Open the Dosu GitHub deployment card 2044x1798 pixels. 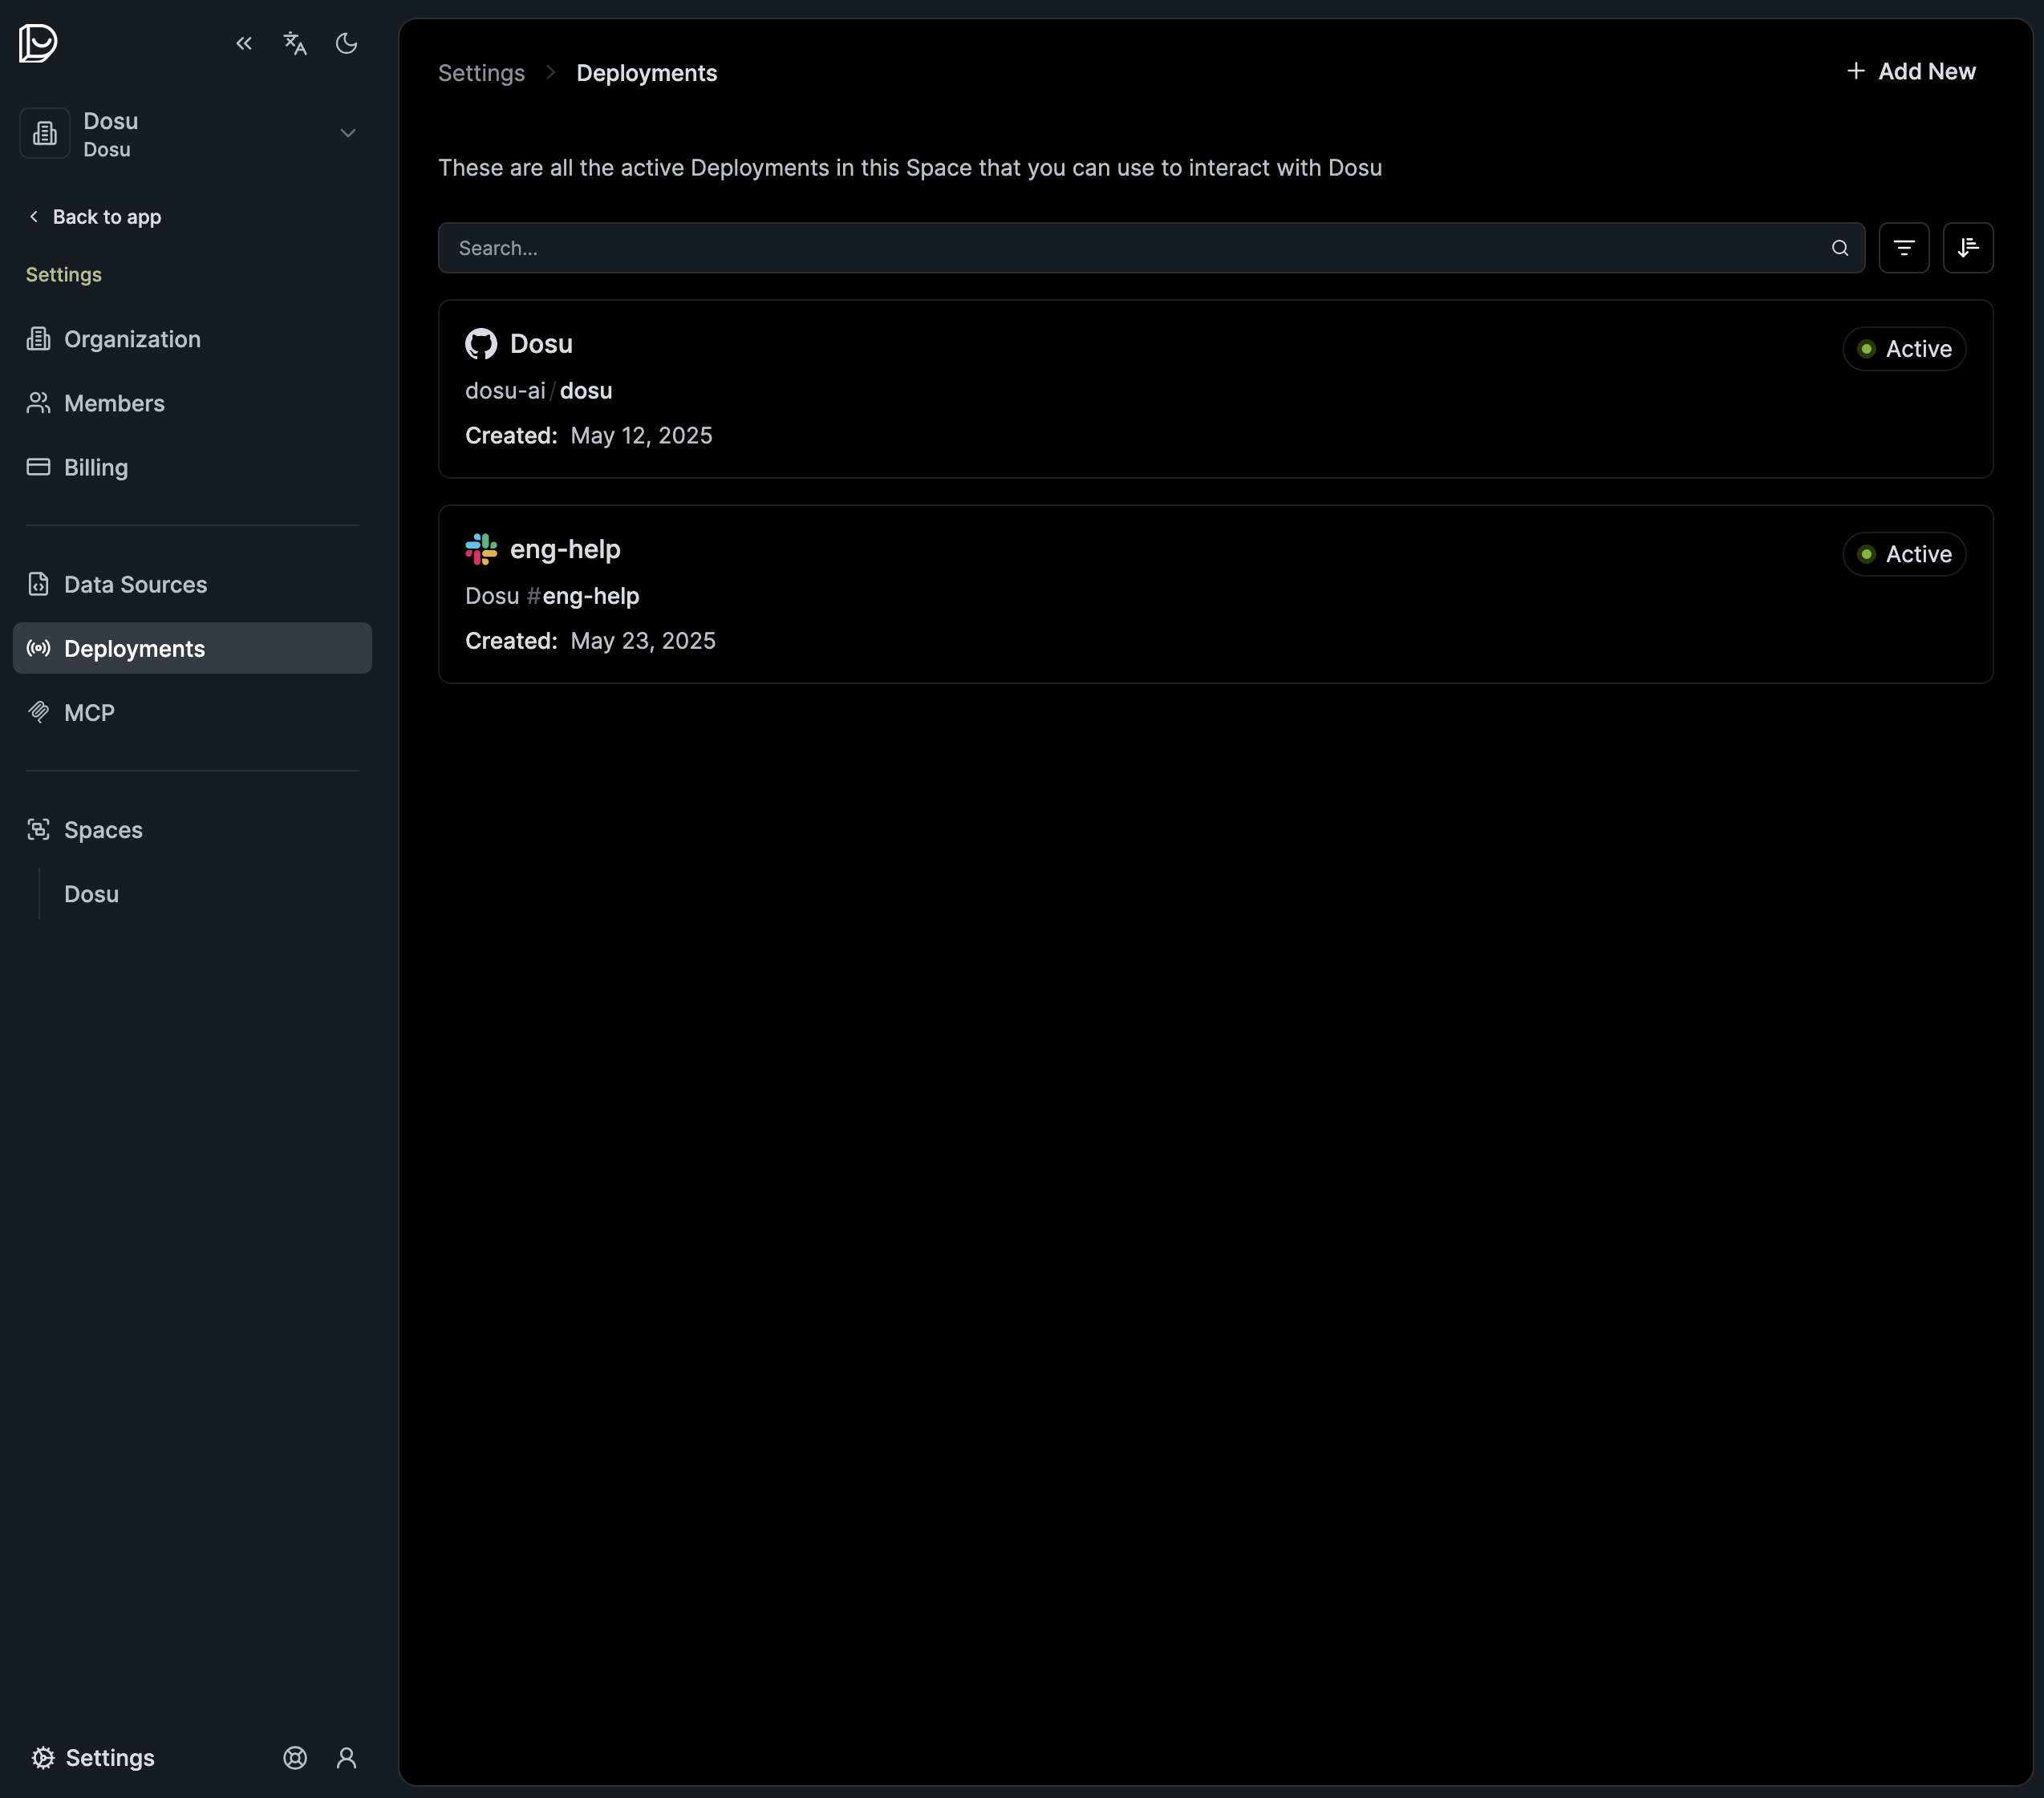click(x=1214, y=389)
